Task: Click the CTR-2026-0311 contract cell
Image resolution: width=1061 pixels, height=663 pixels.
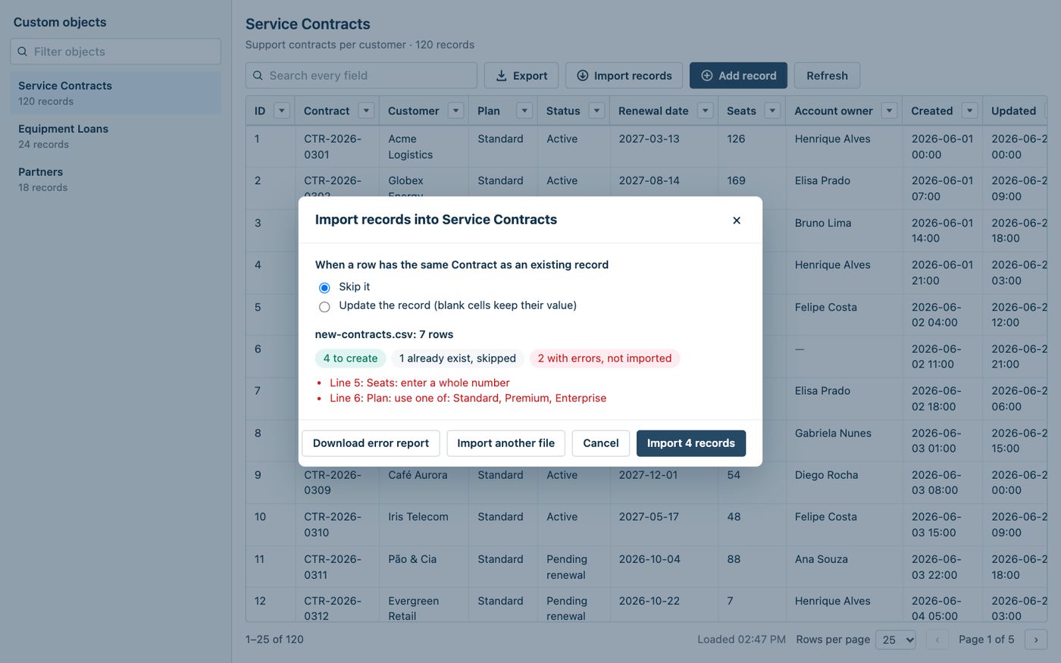Action: tap(337, 567)
